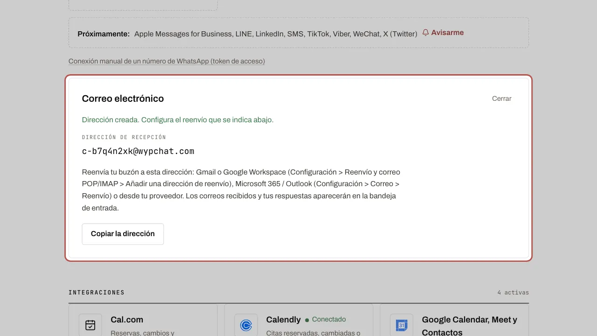Click the Reenvía tu buzón instructions paragraph
This screenshot has height=336, width=597.
241,190
